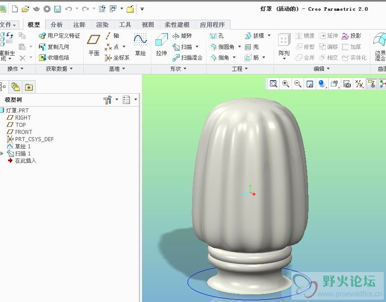Switch to the 视图 tab
The width and height of the screenshot is (386, 302).
coord(148,25)
